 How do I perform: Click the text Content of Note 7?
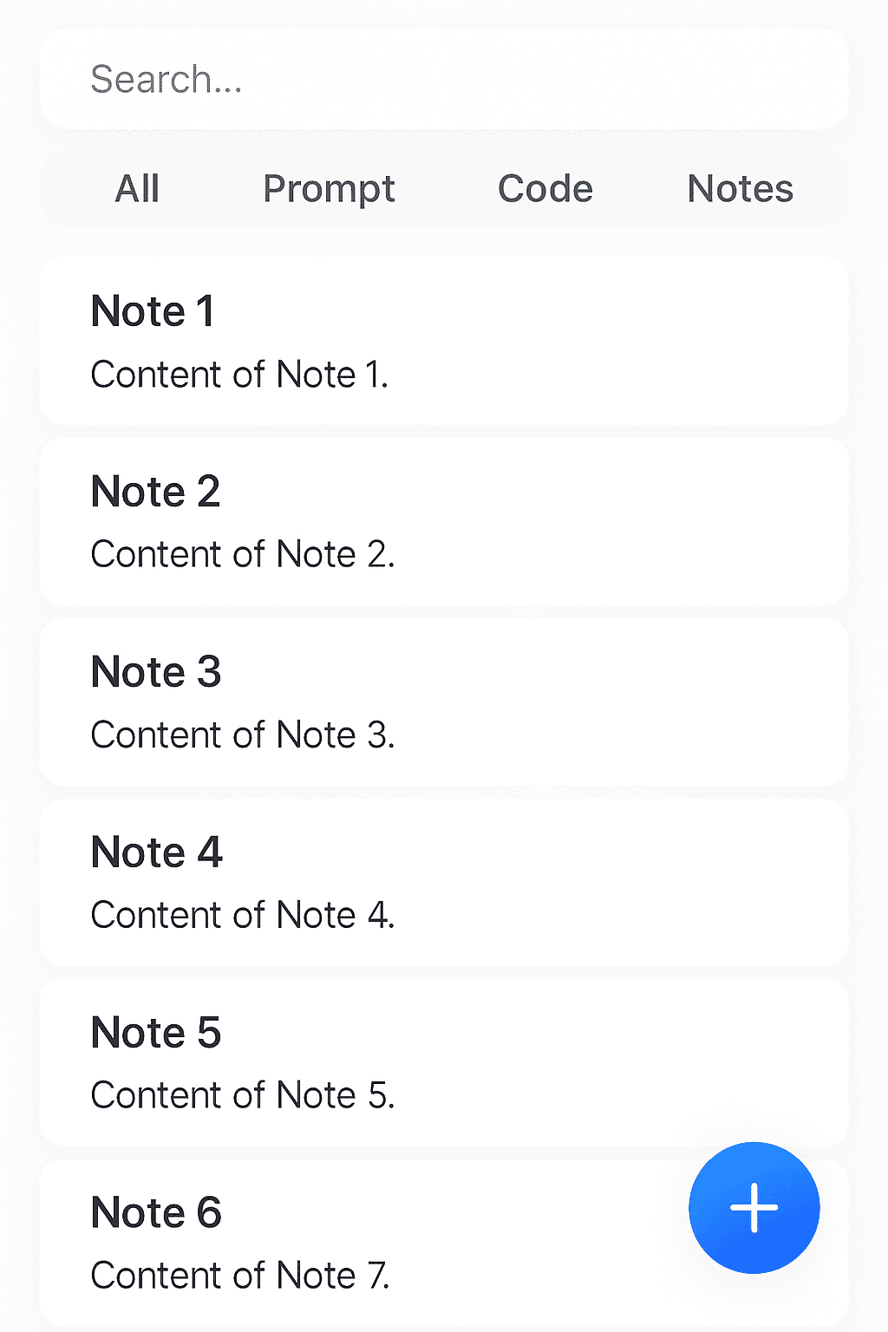[242, 1275]
